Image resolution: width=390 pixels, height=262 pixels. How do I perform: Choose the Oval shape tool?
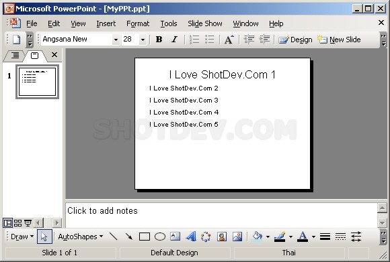click(x=159, y=237)
